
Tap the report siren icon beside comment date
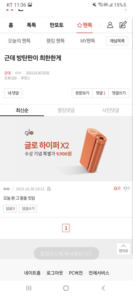[x=49, y=189]
